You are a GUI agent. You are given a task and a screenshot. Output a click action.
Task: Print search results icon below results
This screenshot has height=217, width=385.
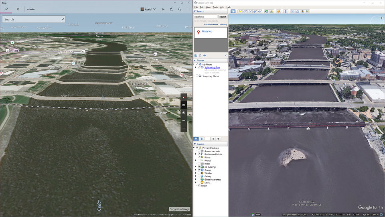(205, 55)
